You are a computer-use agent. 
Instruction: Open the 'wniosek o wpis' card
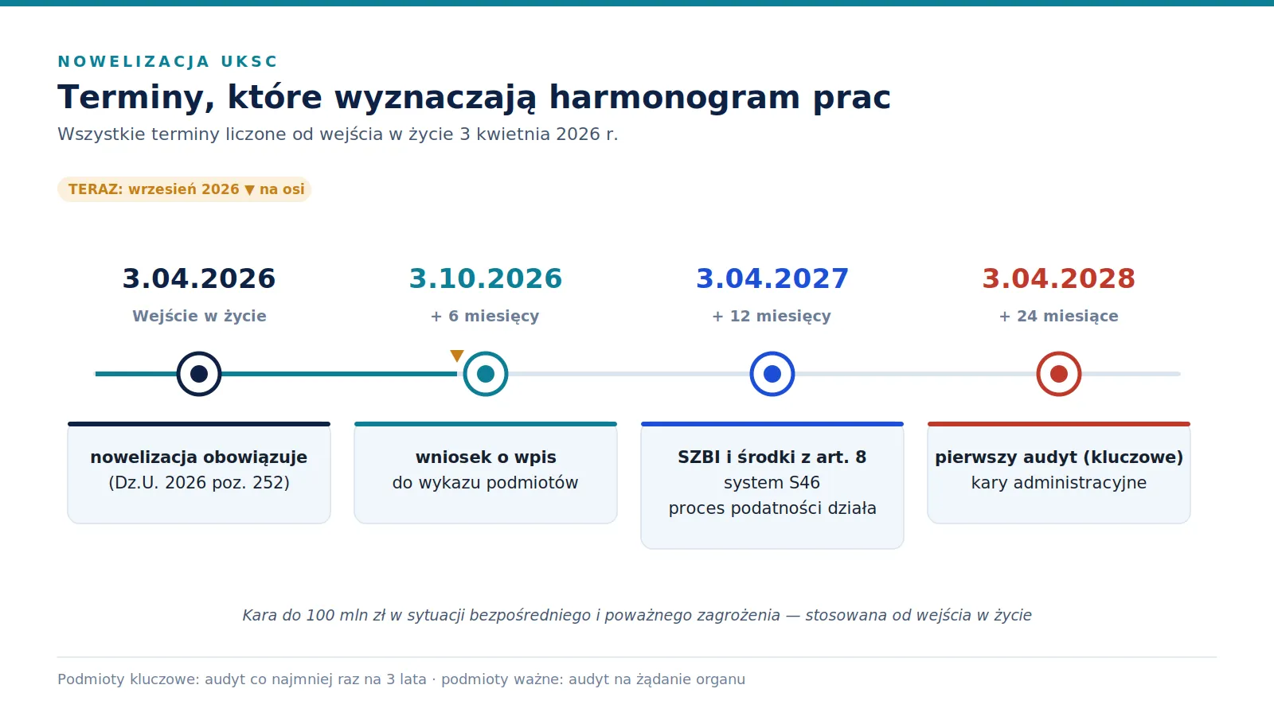(x=486, y=473)
